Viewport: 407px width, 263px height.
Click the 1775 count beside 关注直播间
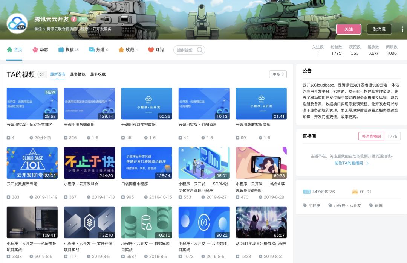click(392, 136)
